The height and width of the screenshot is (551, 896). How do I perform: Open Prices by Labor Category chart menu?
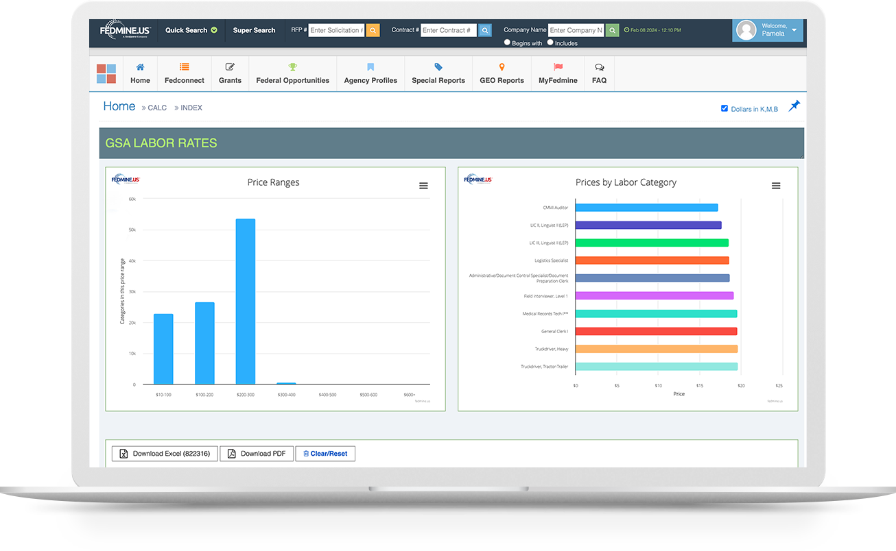(776, 186)
